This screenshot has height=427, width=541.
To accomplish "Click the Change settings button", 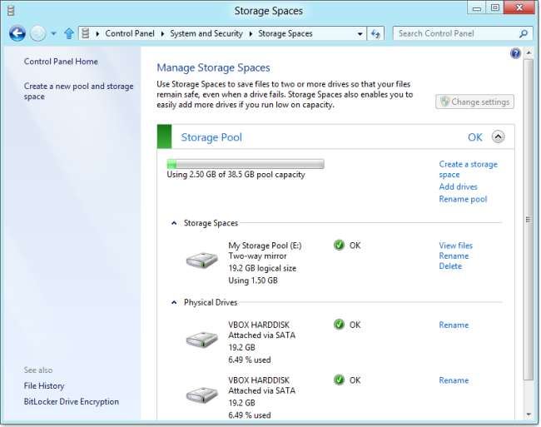I will pyautogui.click(x=474, y=102).
